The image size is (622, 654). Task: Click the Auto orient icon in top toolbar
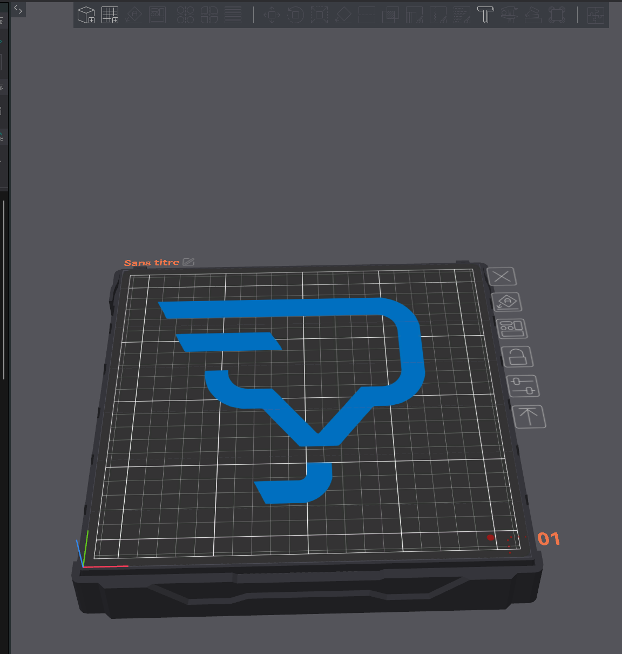(134, 15)
